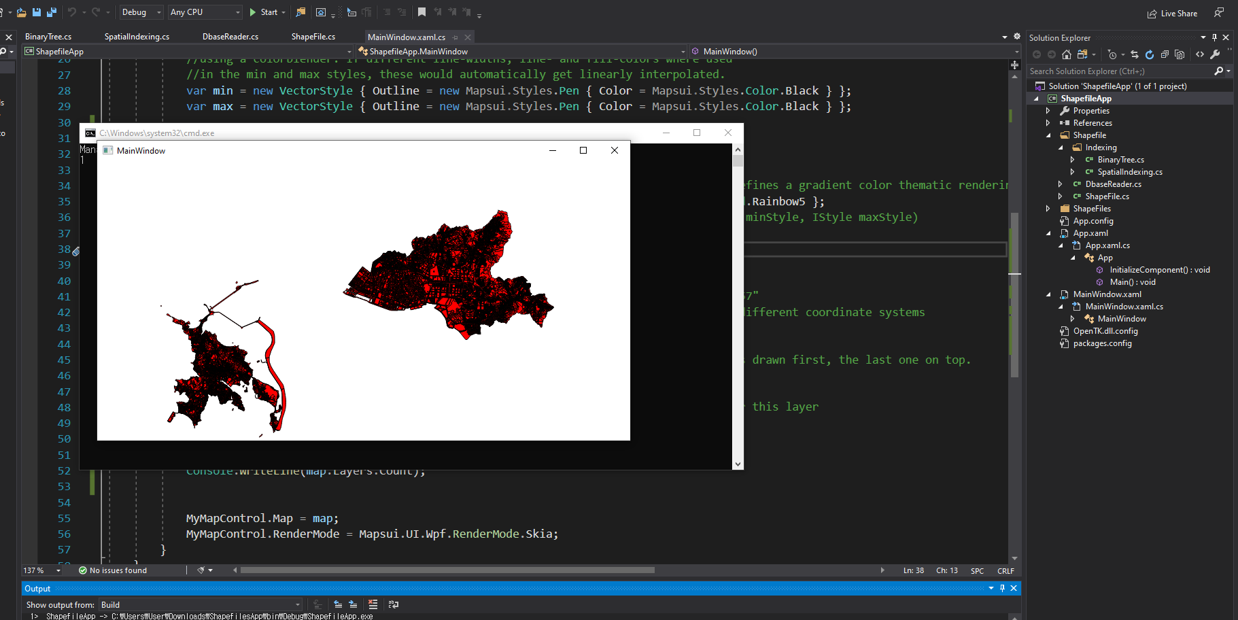Image resolution: width=1238 pixels, height=620 pixels.
Task: Open Solution Explorer Properties wrench icon
Action: (x=1216, y=55)
